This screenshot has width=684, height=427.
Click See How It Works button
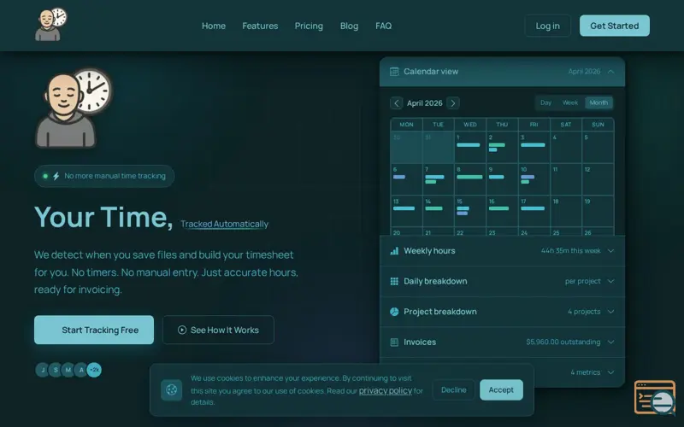click(x=218, y=330)
